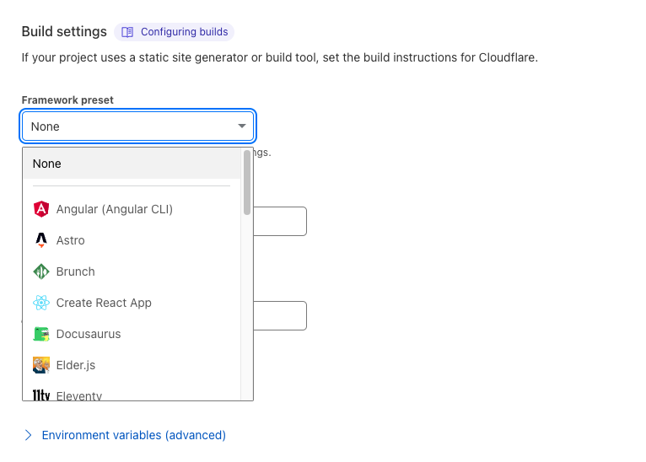Image resolution: width=646 pixels, height=462 pixels.
Task: Click the Framework preset label
Action: point(67,100)
